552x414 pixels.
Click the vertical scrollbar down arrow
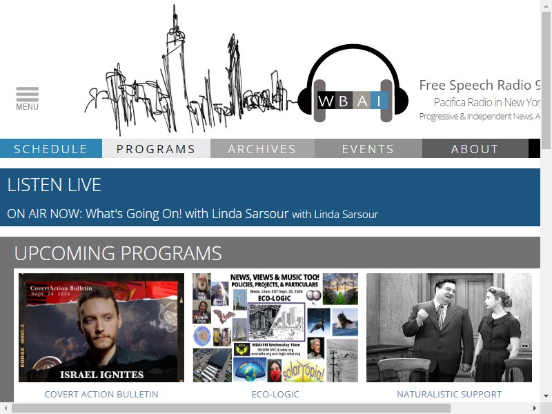(x=546, y=396)
